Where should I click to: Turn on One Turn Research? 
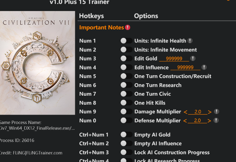[126, 85]
